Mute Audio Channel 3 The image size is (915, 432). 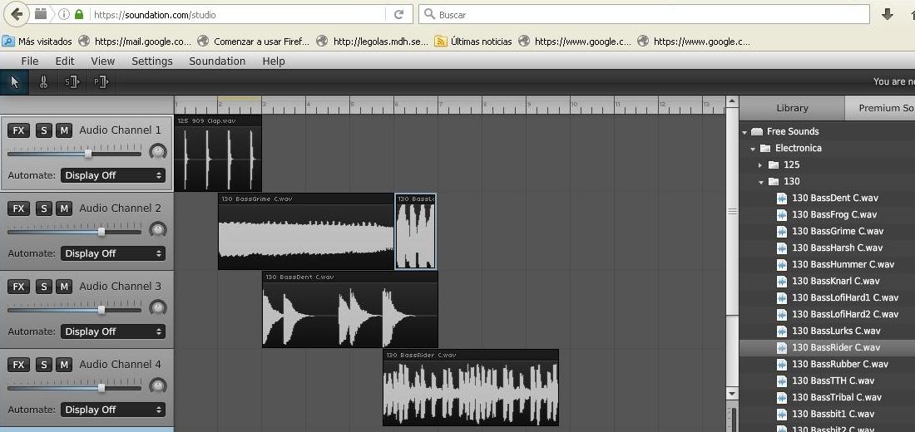64,287
